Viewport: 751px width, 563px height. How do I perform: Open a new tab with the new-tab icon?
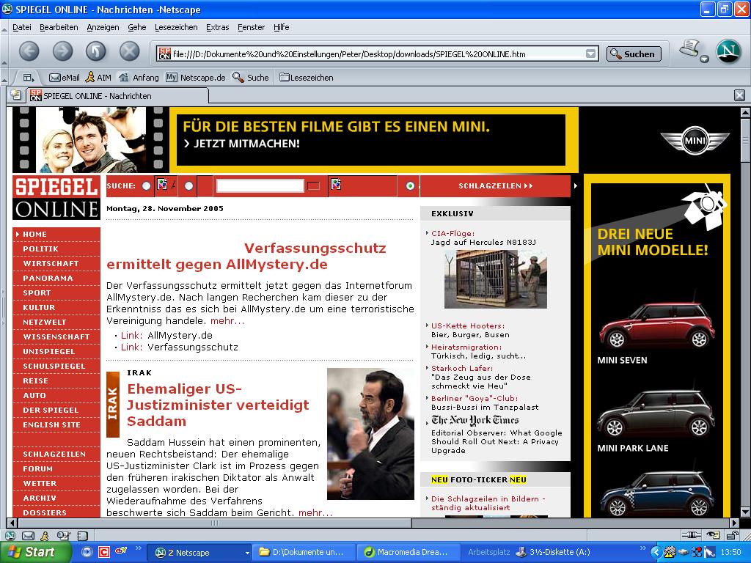[16, 95]
